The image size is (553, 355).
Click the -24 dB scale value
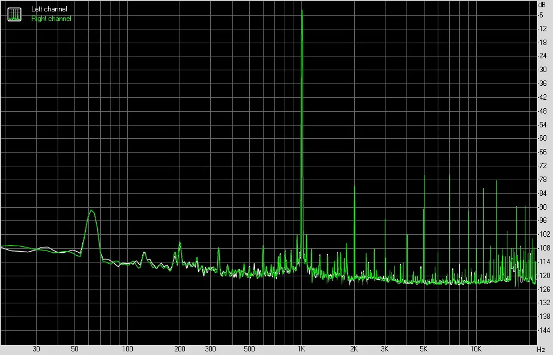[542, 56]
